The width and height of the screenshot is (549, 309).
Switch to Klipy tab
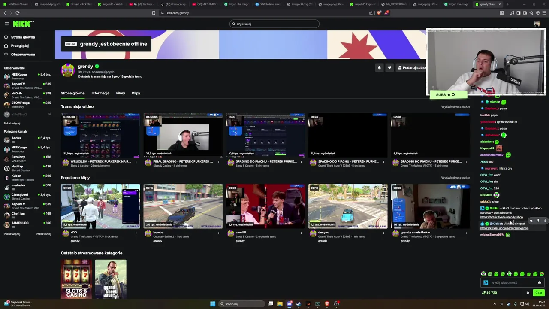136,93
